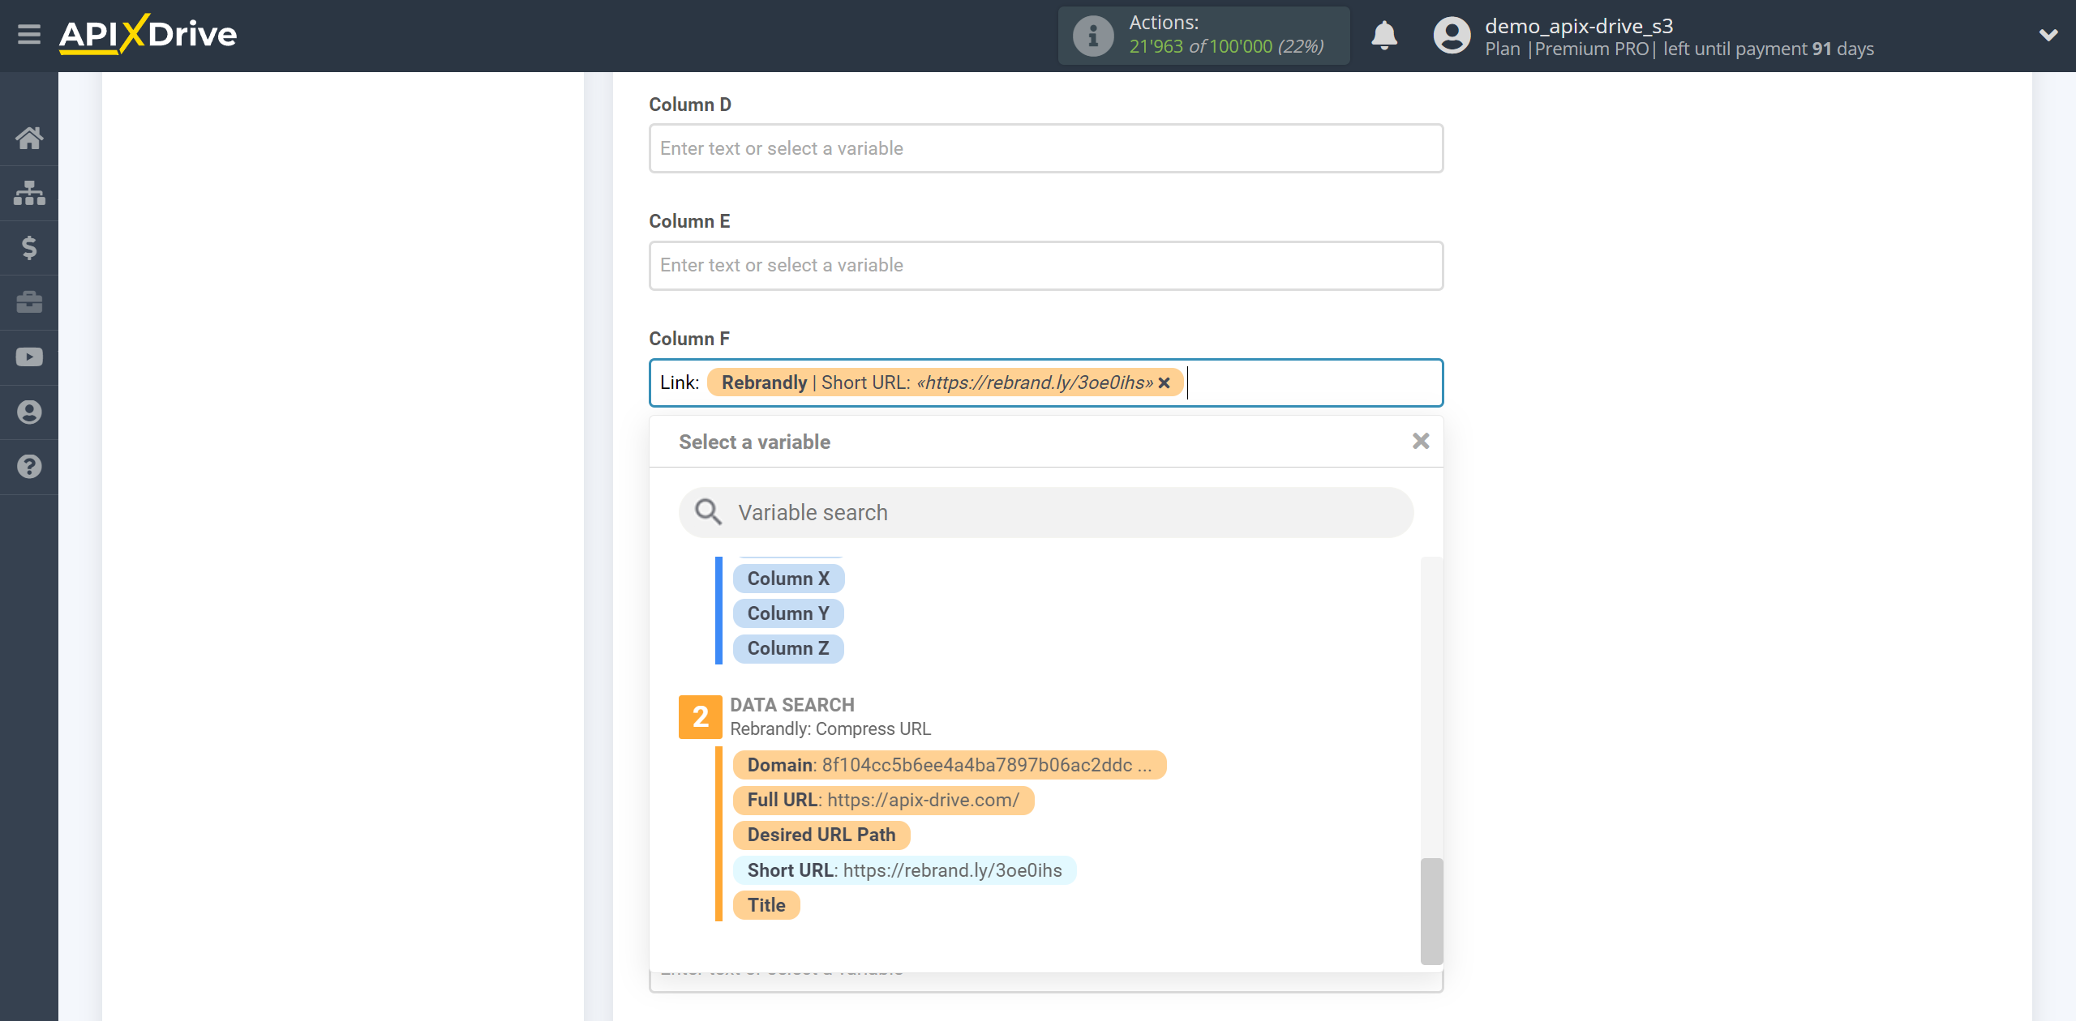Select Column Y variable from list
The image size is (2076, 1021).
click(x=787, y=613)
